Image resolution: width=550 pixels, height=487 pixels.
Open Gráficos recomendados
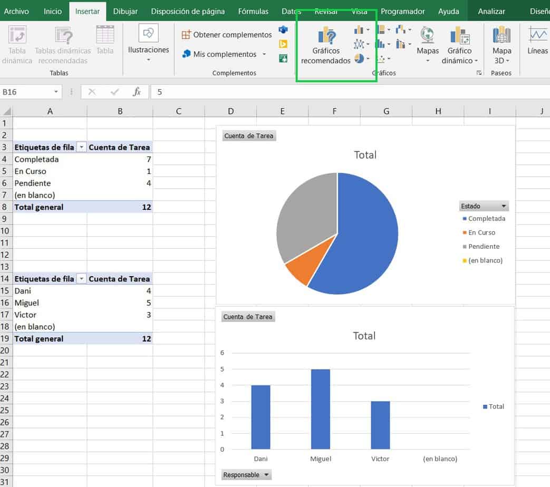click(326, 45)
